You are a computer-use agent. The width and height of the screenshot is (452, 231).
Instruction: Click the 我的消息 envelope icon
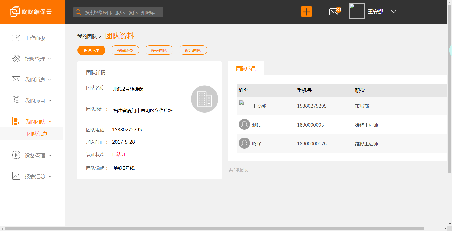(x=16, y=79)
